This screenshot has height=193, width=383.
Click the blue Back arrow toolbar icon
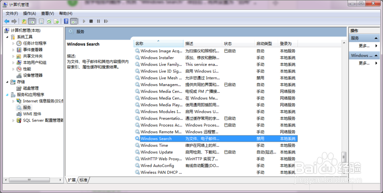tap(7, 21)
